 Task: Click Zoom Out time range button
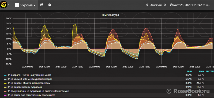[x=156, y=5]
